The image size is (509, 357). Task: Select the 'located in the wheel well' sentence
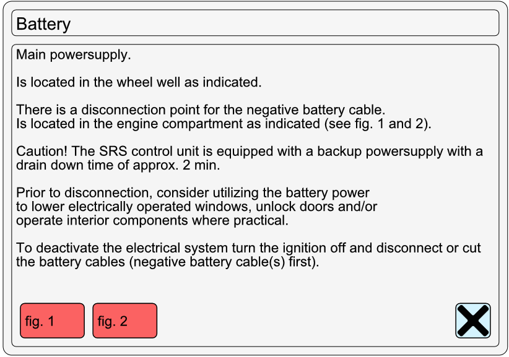[x=139, y=82]
